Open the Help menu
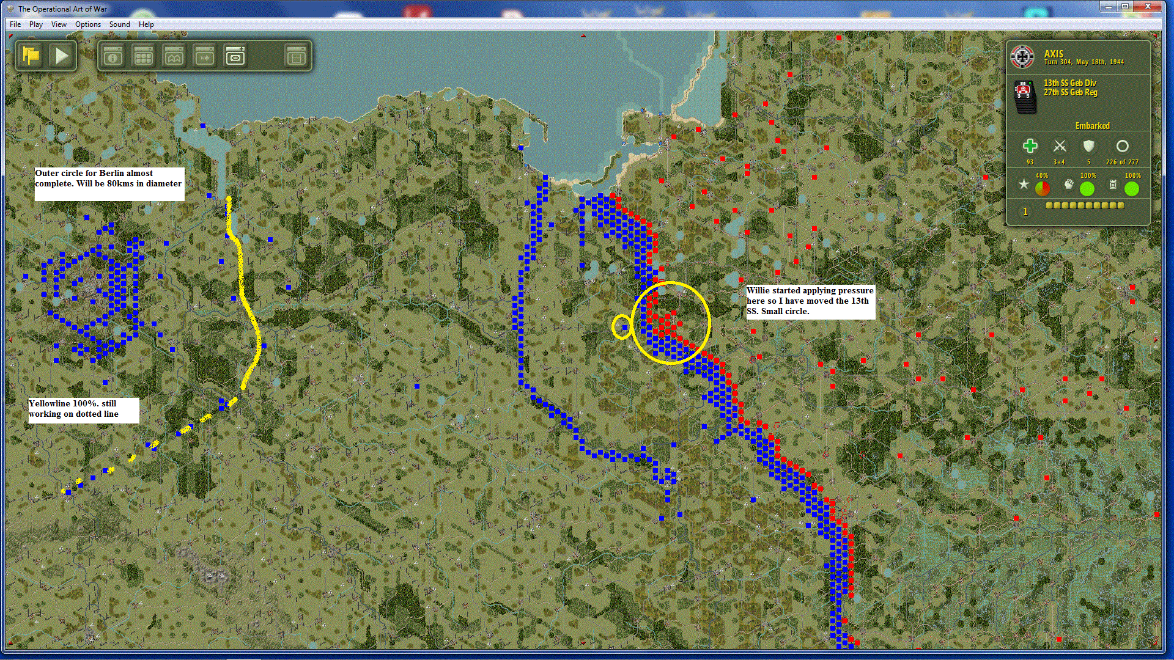The image size is (1174, 660). pyautogui.click(x=146, y=24)
